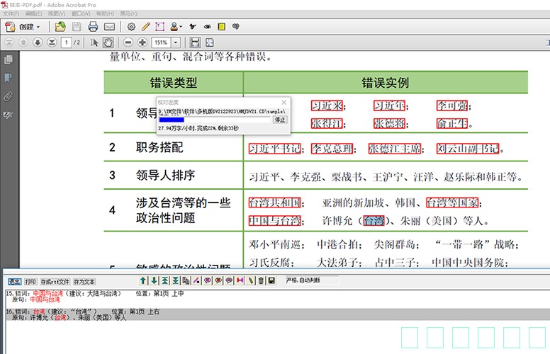
Task: Select the text box edit tool
Action: (x=160, y=27)
